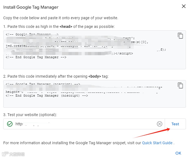
Task: Test the entered website URL
Action: (x=175, y=124)
